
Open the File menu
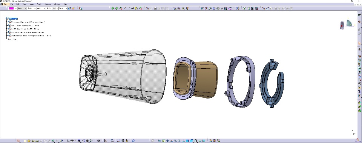point(12,4)
